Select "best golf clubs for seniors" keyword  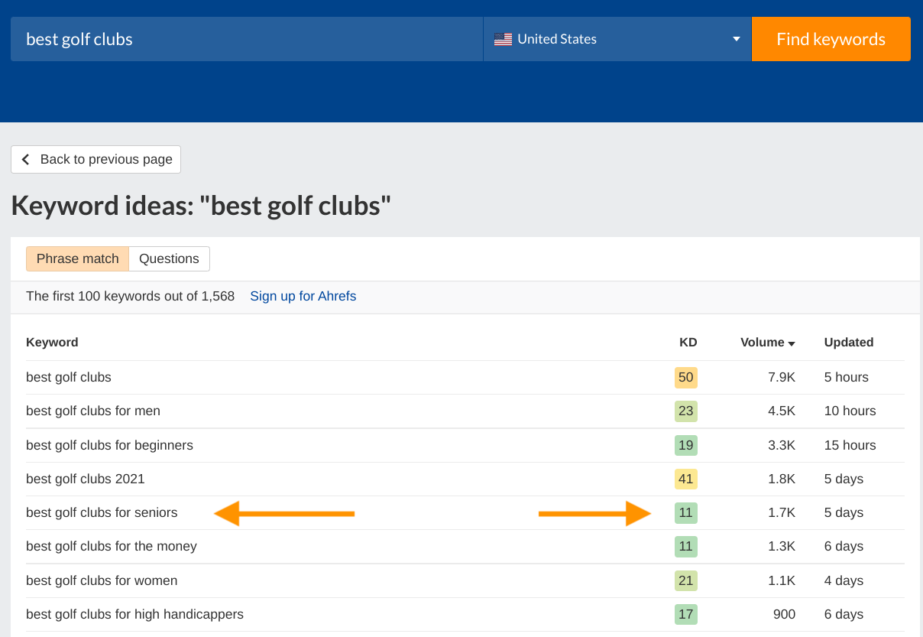click(x=102, y=512)
